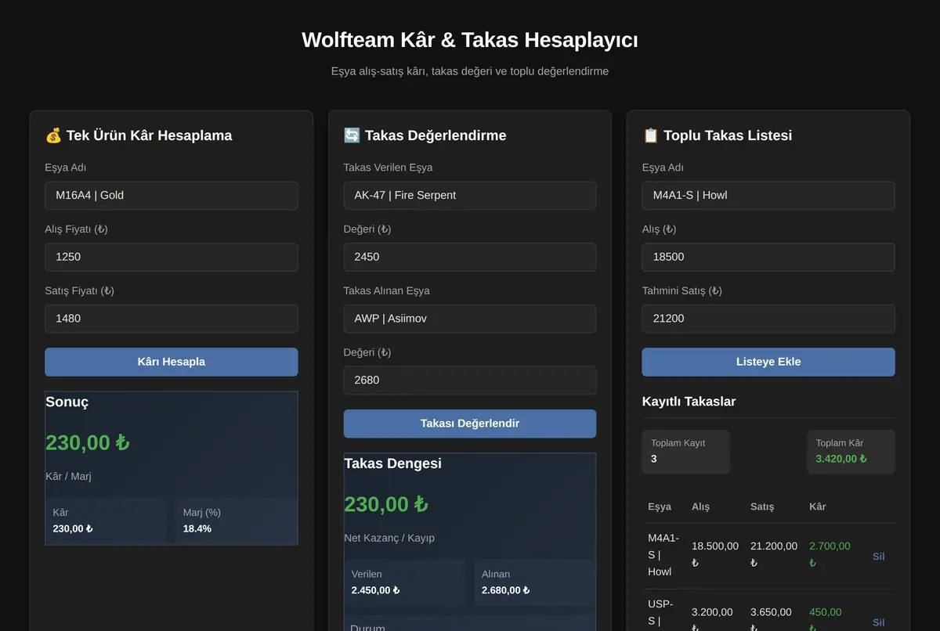The width and height of the screenshot is (940, 631).
Task: Click the Verilen value 2.450,00 ₺
Action: click(375, 590)
